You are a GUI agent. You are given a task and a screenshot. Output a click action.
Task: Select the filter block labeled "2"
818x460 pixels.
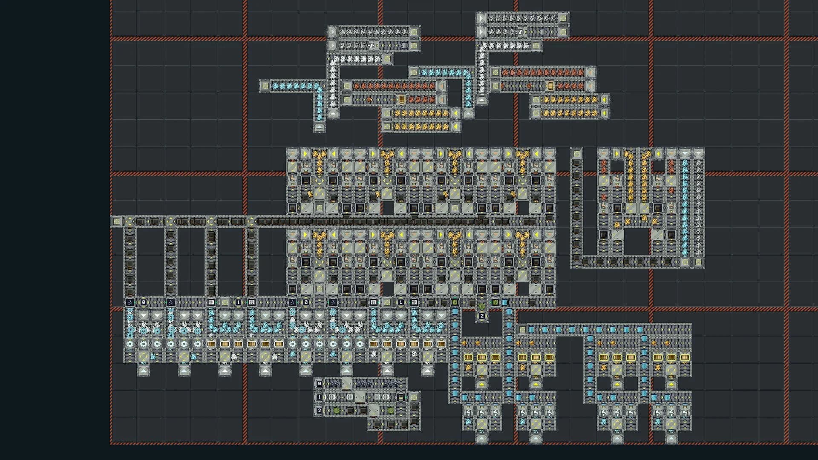482,316
